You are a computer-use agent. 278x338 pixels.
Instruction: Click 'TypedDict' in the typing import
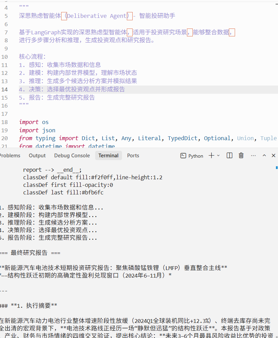(182, 138)
